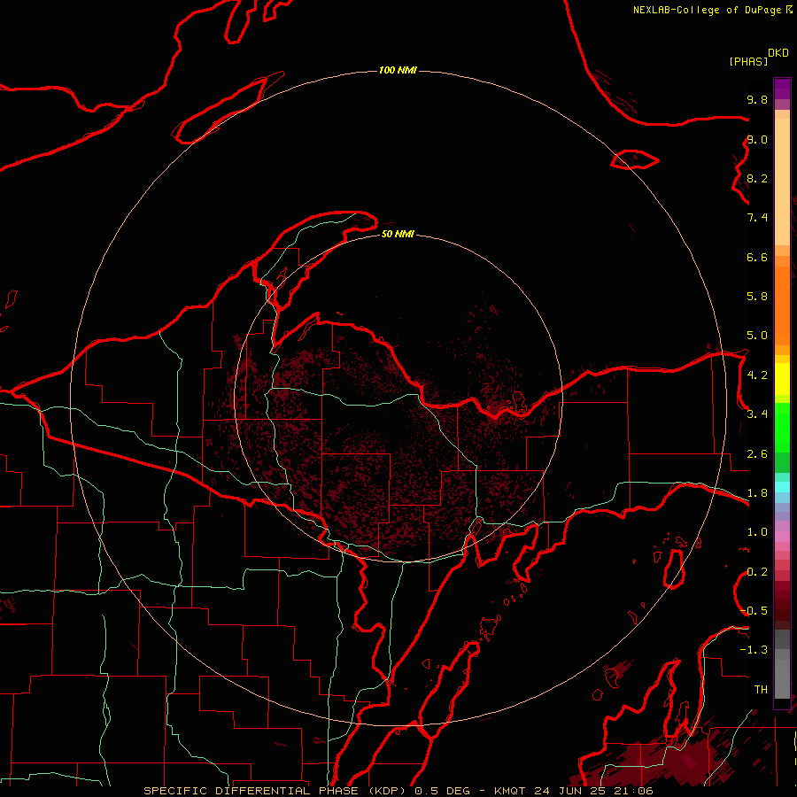The width and height of the screenshot is (797, 797).
Task: Click the bright green segment of the color bar
Action: click(782, 427)
